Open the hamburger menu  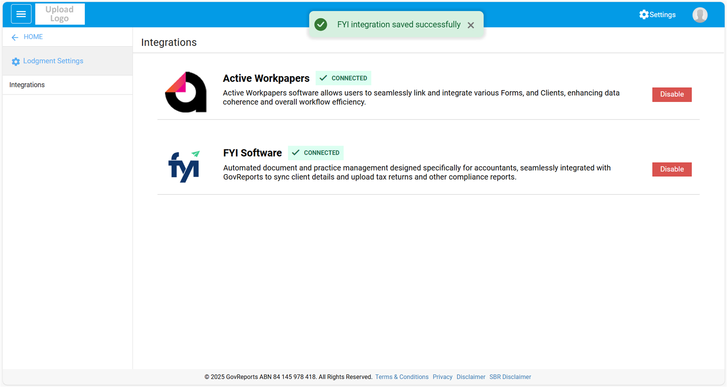[x=21, y=14]
